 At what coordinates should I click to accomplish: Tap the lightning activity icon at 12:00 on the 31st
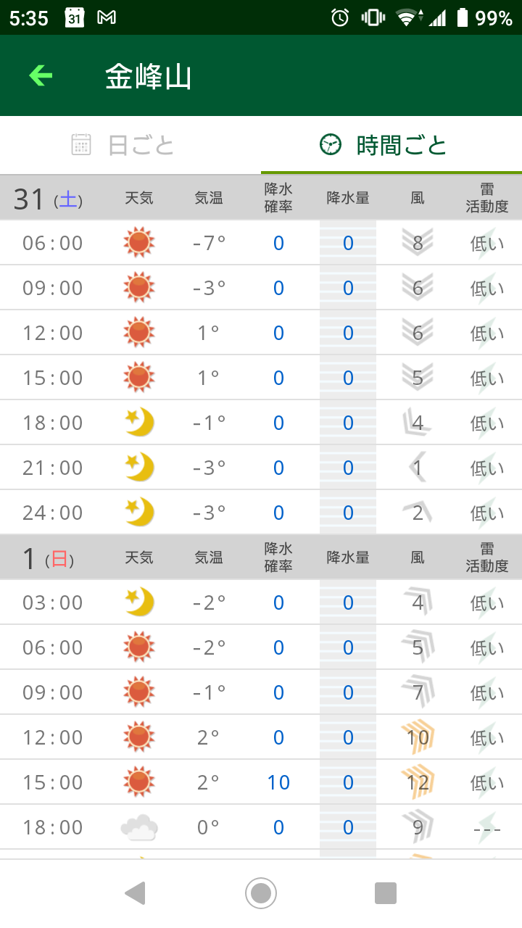pos(487,333)
